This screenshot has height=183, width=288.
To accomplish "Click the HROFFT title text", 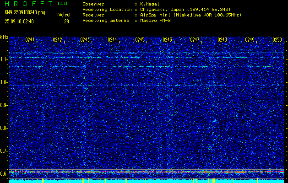I will click(29, 4).
